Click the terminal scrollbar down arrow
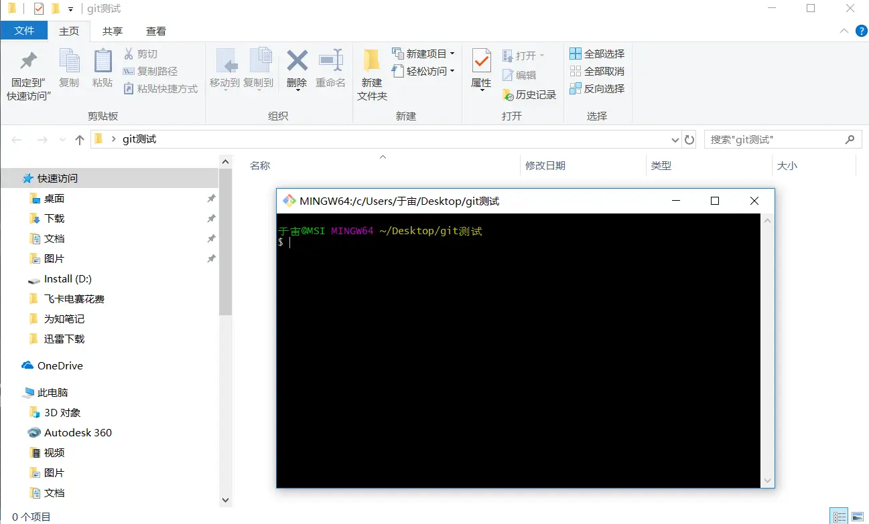869x524 pixels. point(768,481)
